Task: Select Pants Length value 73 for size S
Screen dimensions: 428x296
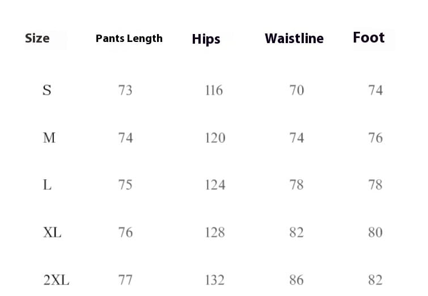Action: (x=125, y=90)
